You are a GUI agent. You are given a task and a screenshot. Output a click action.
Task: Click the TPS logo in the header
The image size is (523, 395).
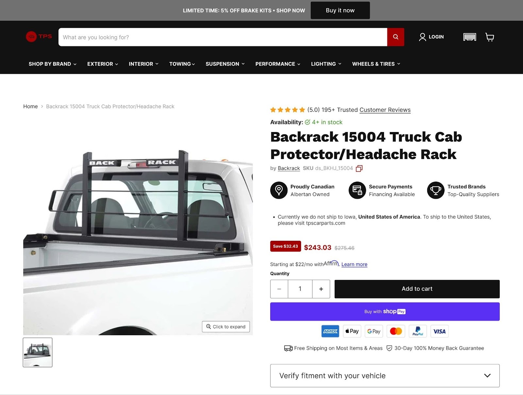click(39, 37)
